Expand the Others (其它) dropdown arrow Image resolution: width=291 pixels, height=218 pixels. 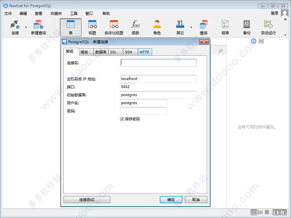tap(191, 27)
